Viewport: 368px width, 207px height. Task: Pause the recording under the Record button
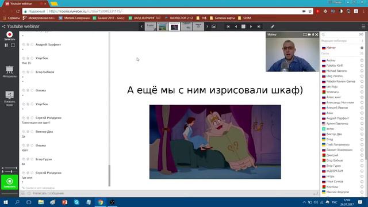pyautogui.click(x=6, y=45)
